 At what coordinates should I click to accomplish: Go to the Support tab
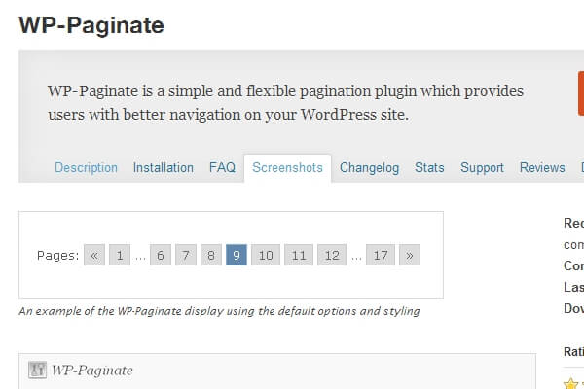coord(482,168)
